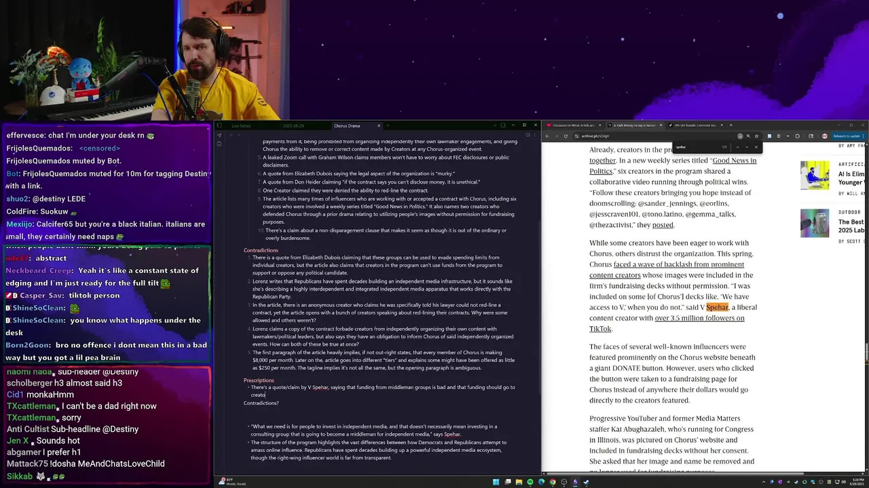Click the 'Contradictions?' line in note
The width and height of the screenshot is (869, 488).
[x=261, y=403]
